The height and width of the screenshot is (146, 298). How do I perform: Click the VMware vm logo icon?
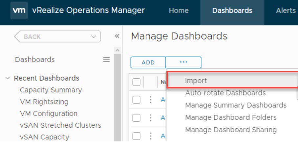pyautogui.click(x=19, y=10)
